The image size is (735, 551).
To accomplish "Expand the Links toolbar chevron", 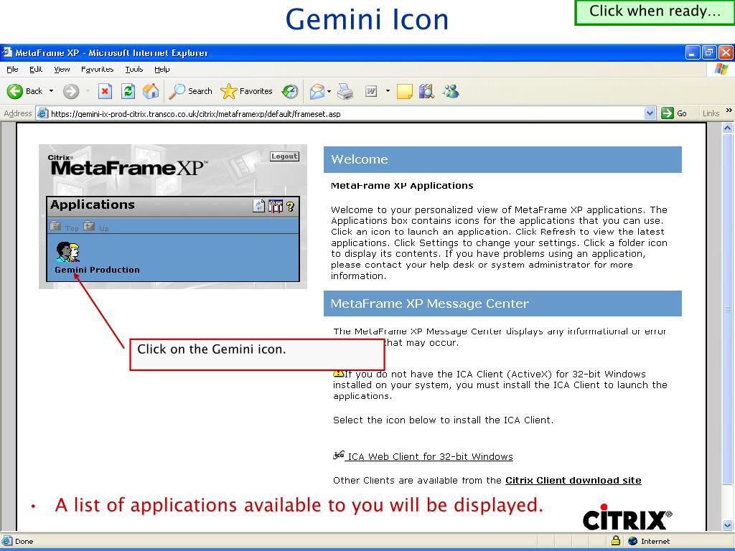I will [x=729, y=110].
